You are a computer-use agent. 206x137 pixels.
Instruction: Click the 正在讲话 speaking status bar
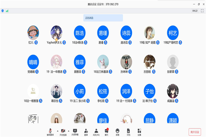click(x=103, y=18)
